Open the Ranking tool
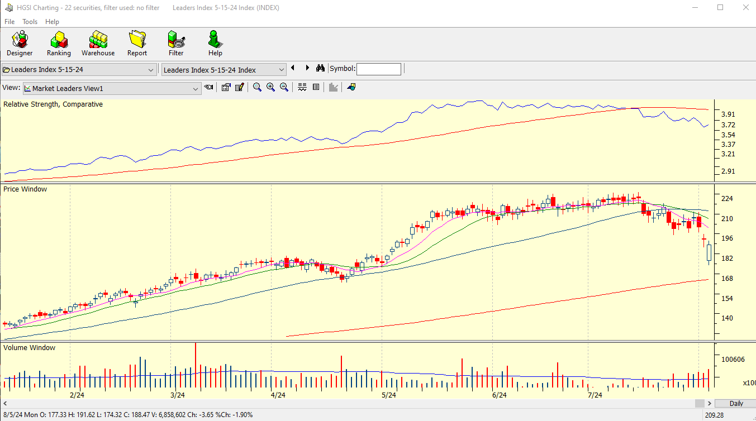The width and height of the screenshot is (756, 421). pyautogui.click(x=59, y=44)
